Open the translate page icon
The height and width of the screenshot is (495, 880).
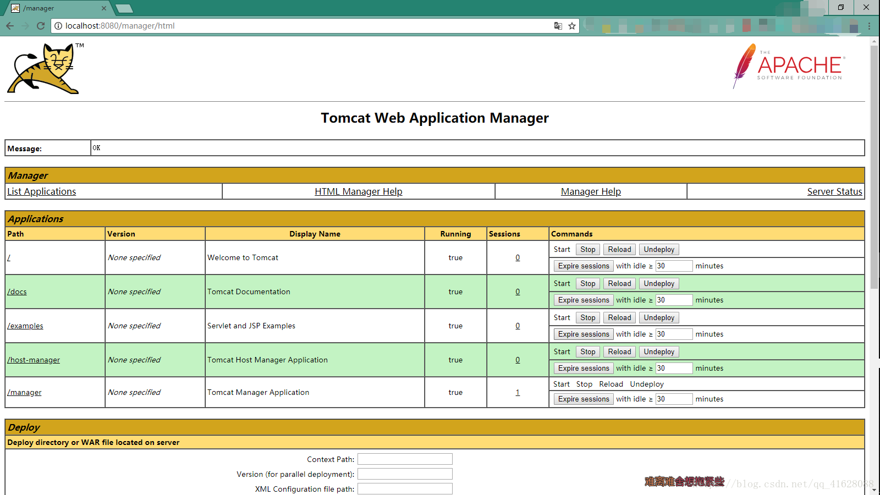pyautogui.click(x=558, y=26)
